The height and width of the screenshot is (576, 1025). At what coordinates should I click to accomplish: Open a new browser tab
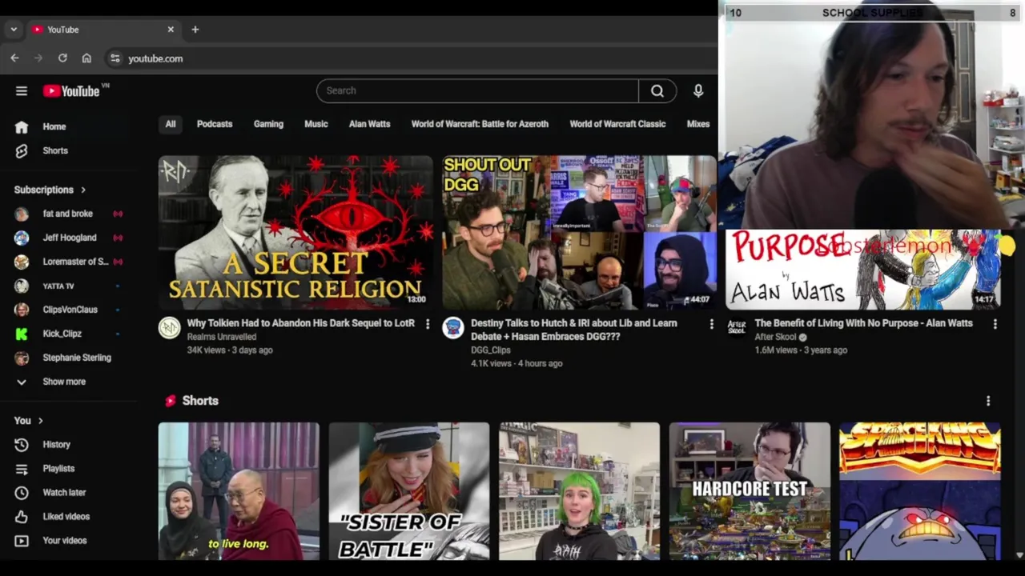click(x=195, y=30)
